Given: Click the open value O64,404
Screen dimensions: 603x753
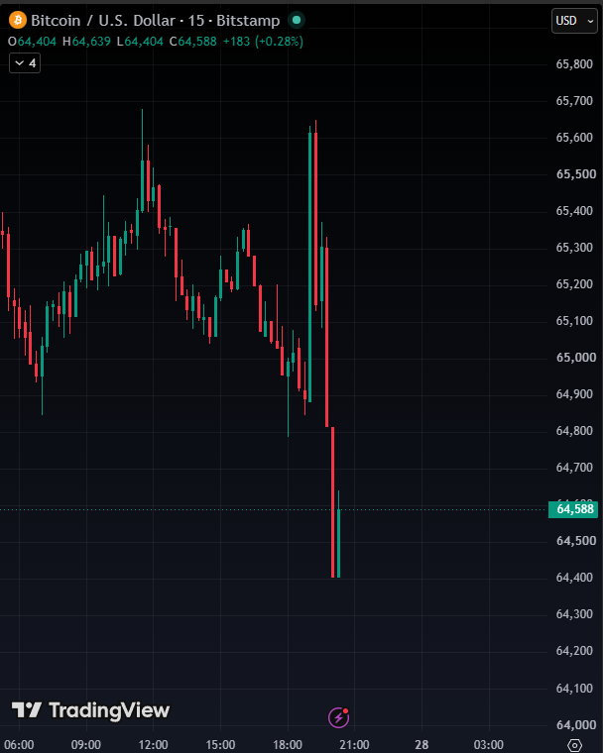Looking at the screenshot, I should coord(32,42).
